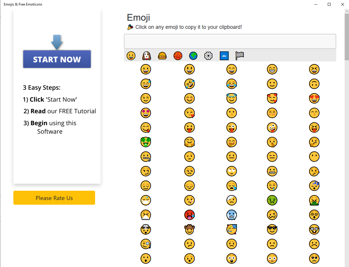Pick the sunglasses face emoji
The height and width of the screenshot is (267, 349).
point(272,229)
